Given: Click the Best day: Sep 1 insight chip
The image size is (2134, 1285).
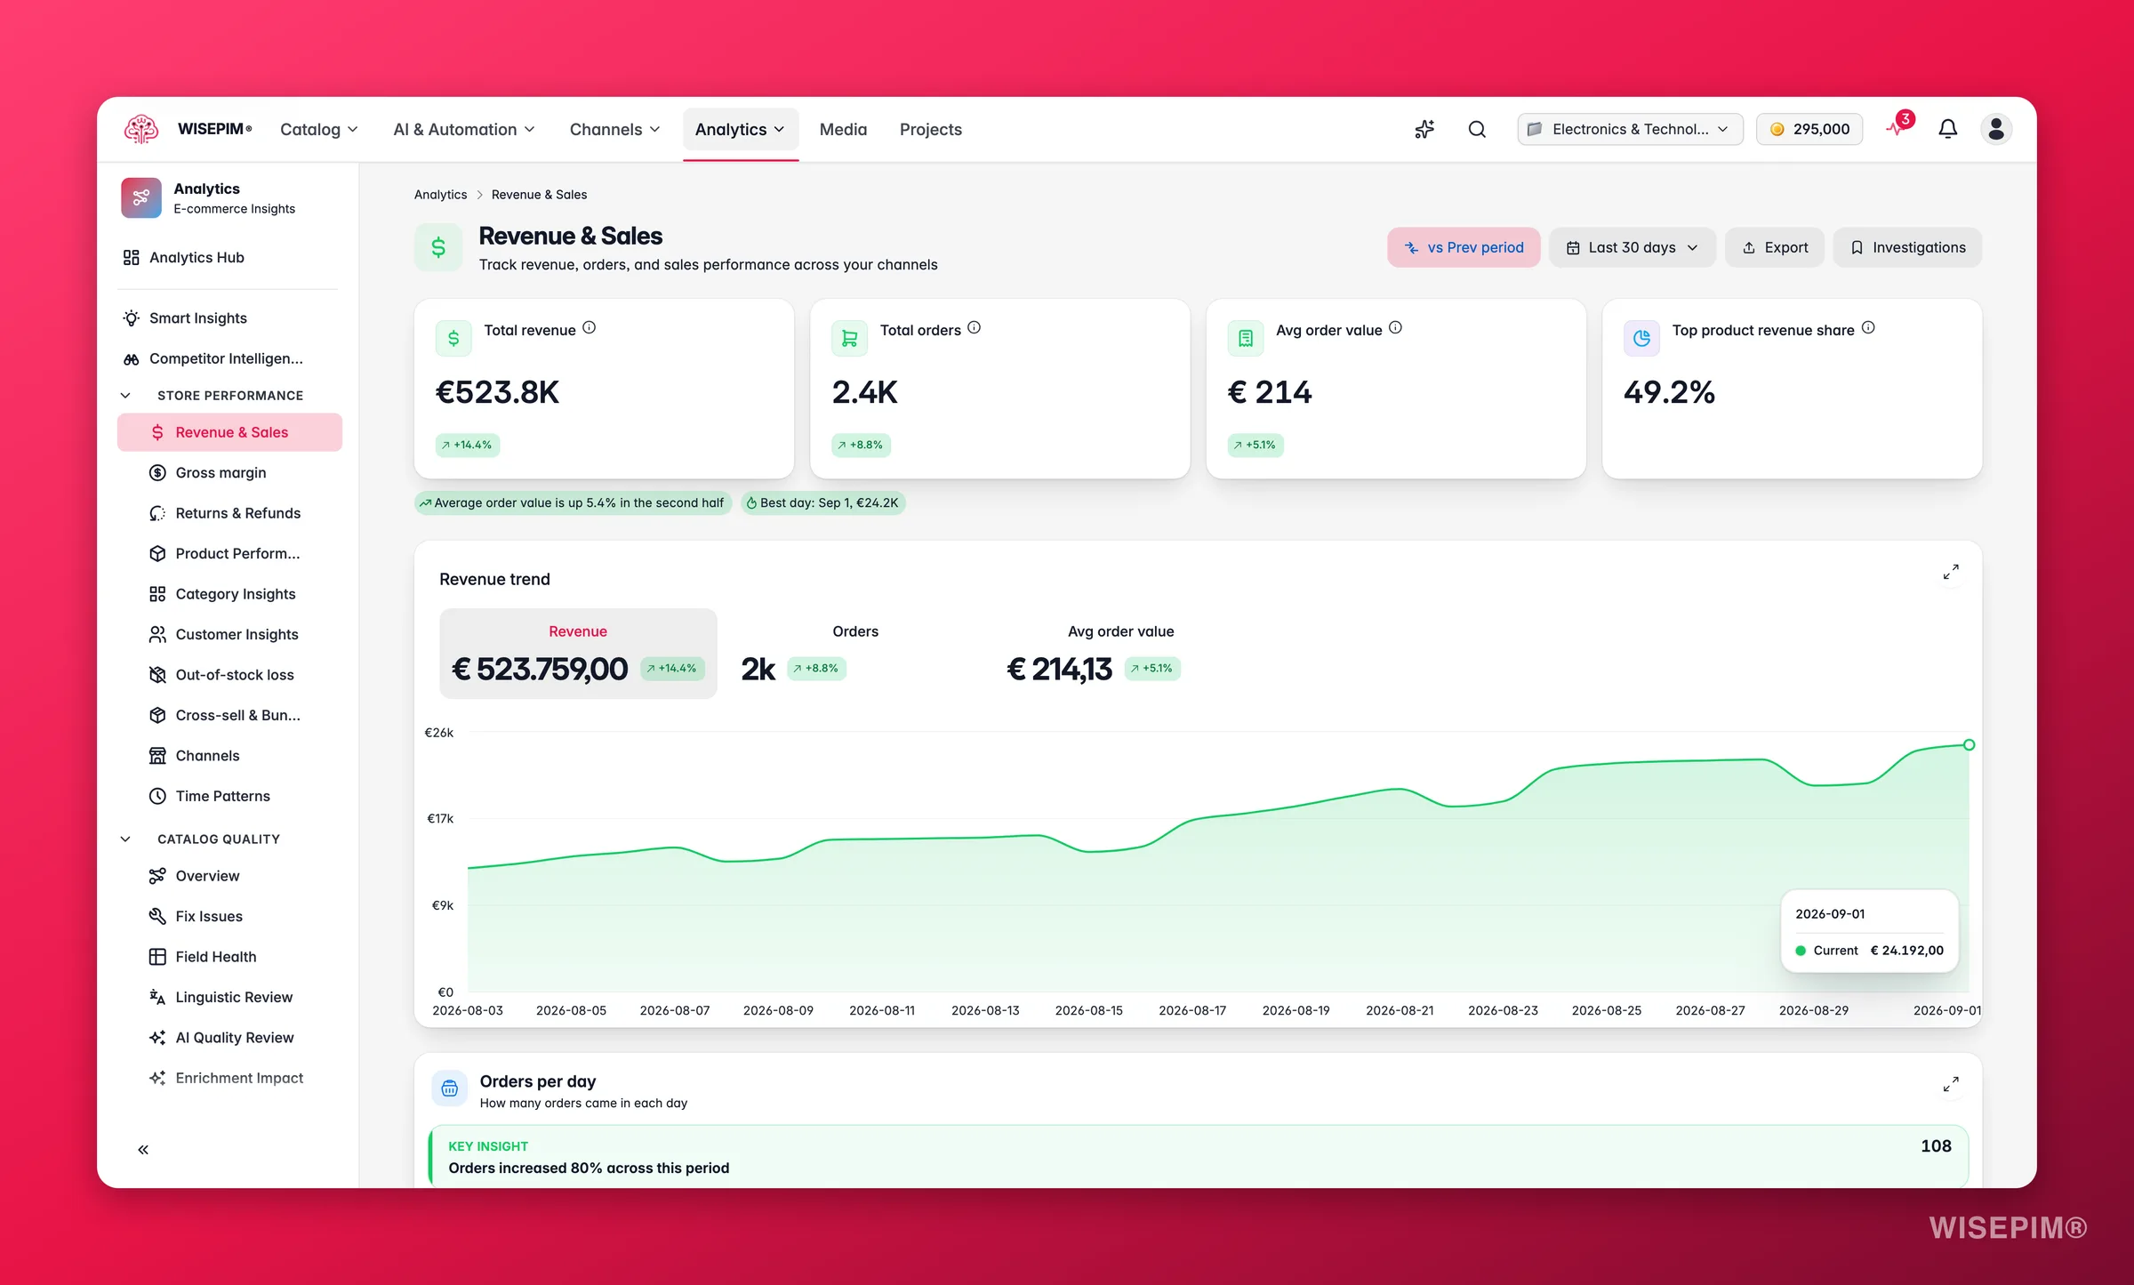Looking at the screenshot, I should pos(823,502).
